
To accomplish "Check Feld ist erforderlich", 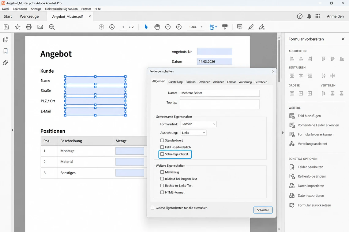I will (x=162, y=147).
